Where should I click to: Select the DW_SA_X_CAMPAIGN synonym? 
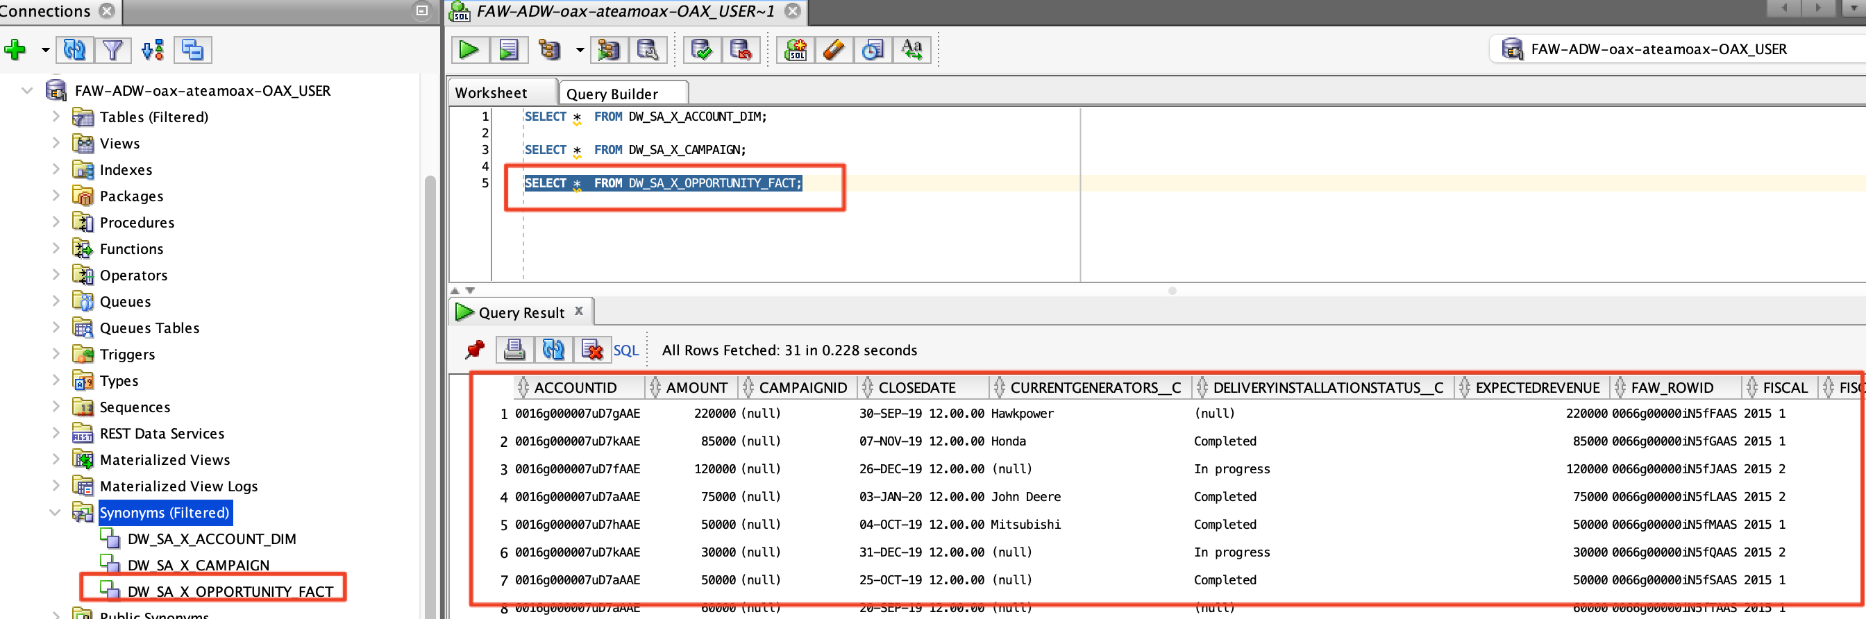[199, 566]
